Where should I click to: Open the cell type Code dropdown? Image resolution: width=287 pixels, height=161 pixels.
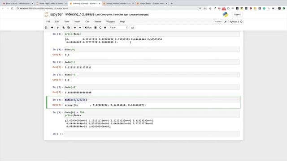[x=118, y=28]
